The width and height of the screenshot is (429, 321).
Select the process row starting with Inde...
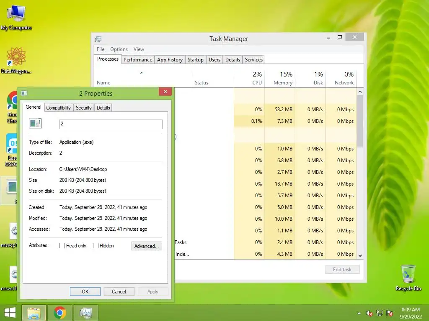pos(265,254)
